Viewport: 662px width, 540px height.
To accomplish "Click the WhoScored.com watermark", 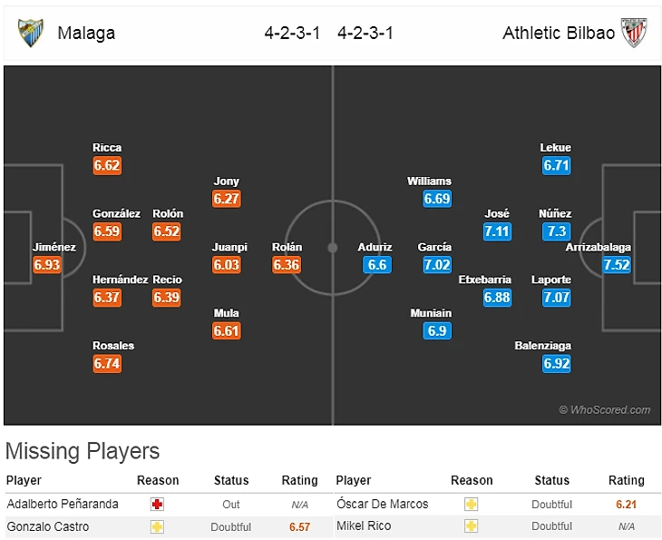I will (x=605, y=410).
